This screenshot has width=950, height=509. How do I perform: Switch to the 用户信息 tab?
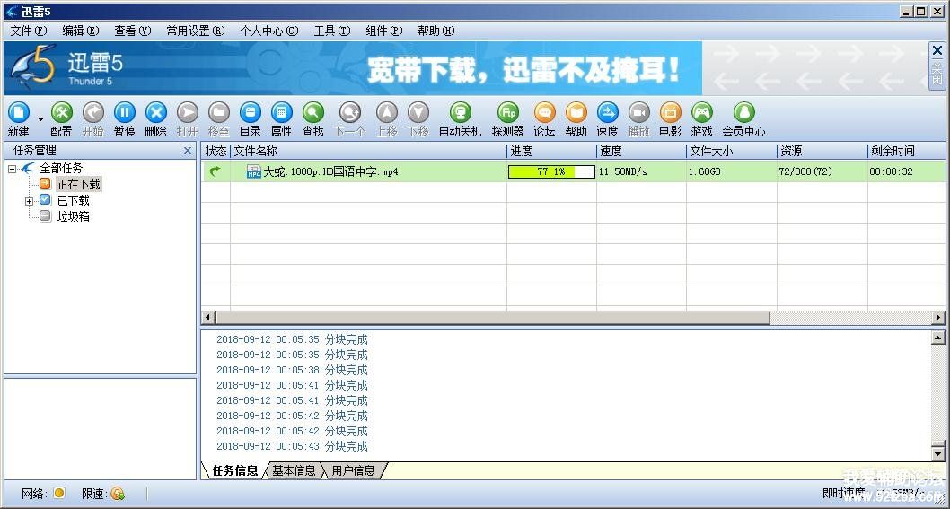point(353,470)
